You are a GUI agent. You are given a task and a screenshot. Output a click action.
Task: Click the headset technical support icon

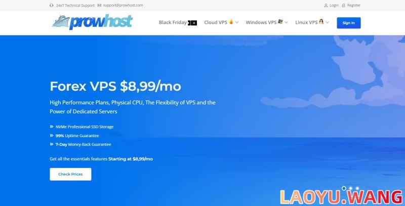52,5
